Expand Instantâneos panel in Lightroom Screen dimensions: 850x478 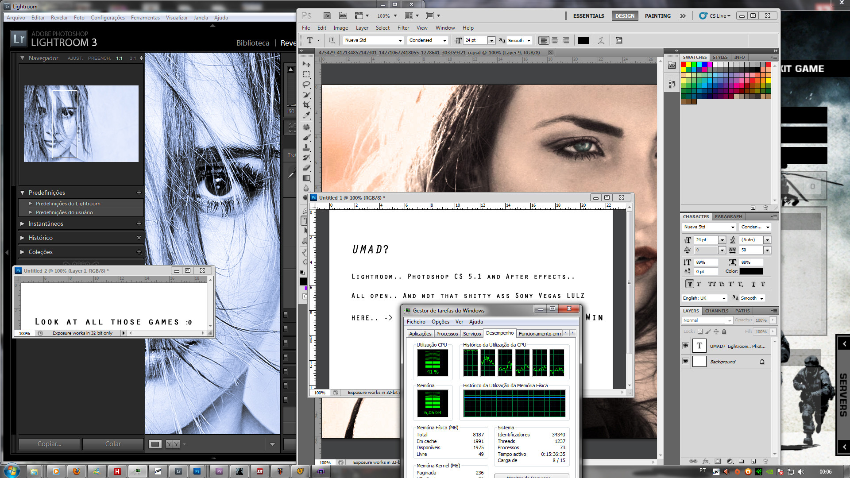22,224
